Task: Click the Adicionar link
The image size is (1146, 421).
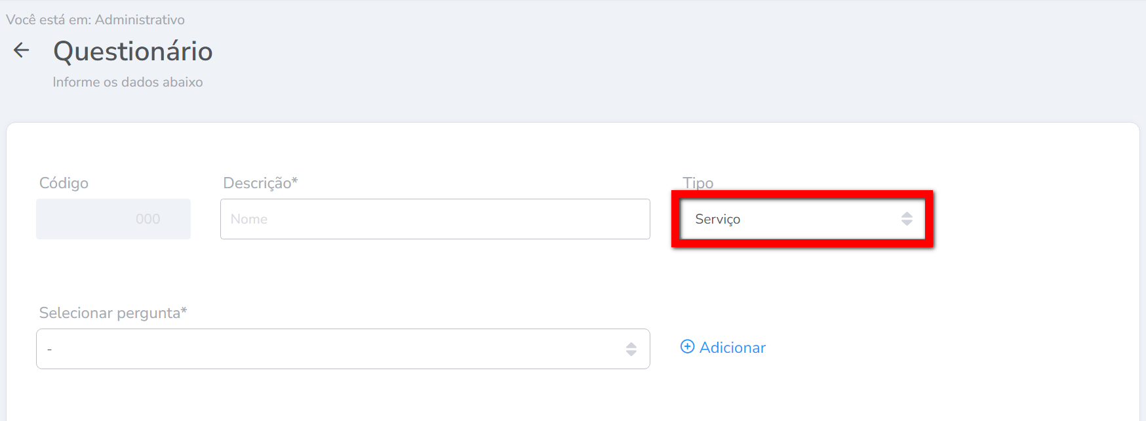Action: coord(732,348)
